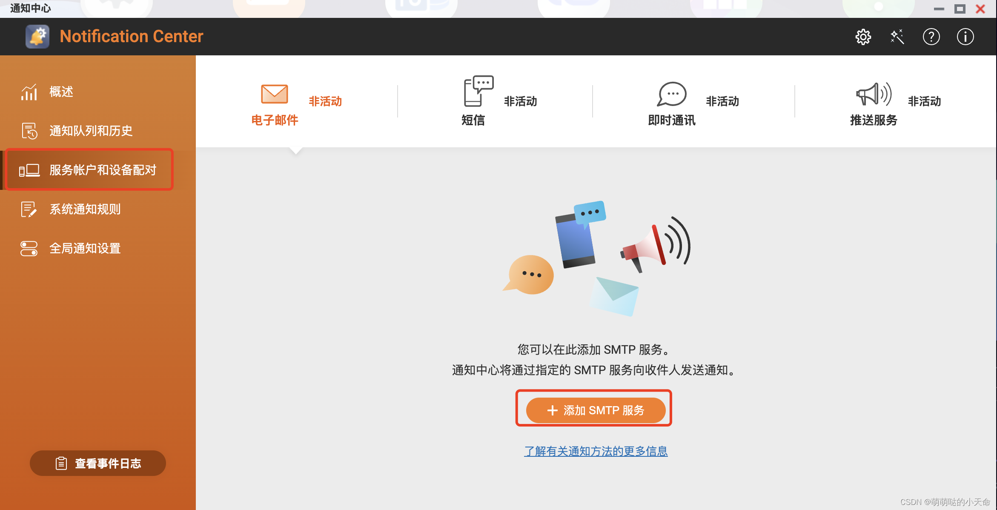Open the 了解有关通知方法的更多信息 link
Viewport: 997px width, 510px height.
pos(596,451)
